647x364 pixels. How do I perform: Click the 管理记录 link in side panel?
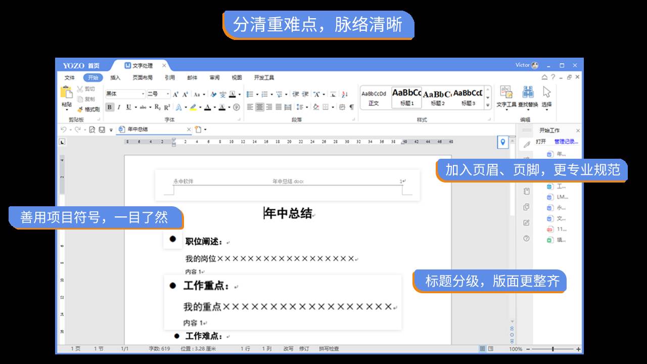coord(566,142)
